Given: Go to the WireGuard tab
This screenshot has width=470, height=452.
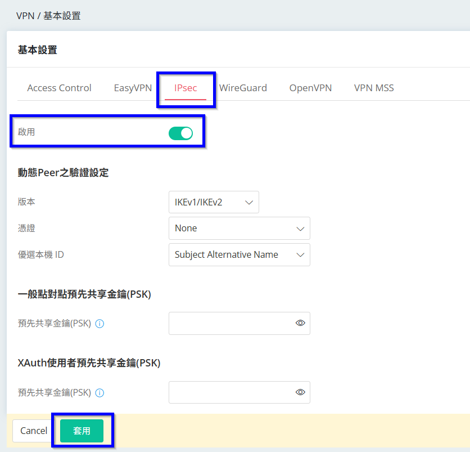Looking at the screenshot, I should (243, 88).
